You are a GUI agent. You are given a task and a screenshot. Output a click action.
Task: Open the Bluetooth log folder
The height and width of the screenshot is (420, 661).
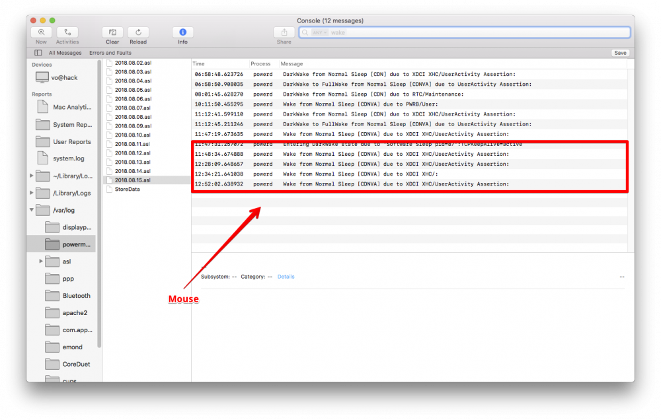point(68,296)
